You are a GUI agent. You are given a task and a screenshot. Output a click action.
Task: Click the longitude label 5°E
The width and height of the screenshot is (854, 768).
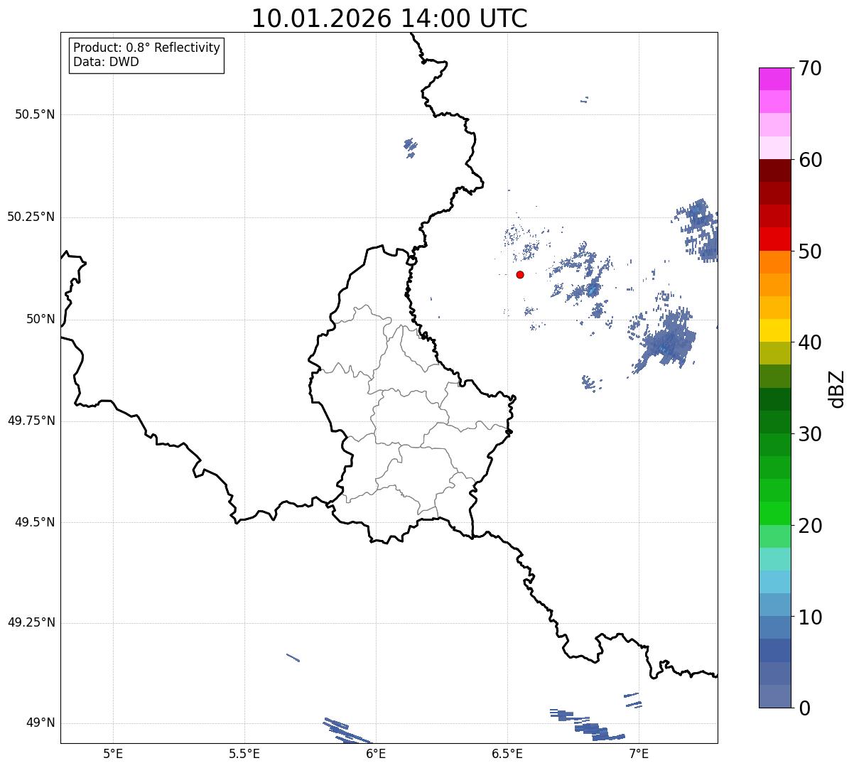pyautogui.click(x=113, y=754)
